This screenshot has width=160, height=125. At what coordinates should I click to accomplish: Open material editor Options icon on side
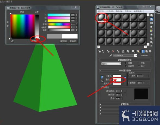pyautogui.click(x=152, y=38)
